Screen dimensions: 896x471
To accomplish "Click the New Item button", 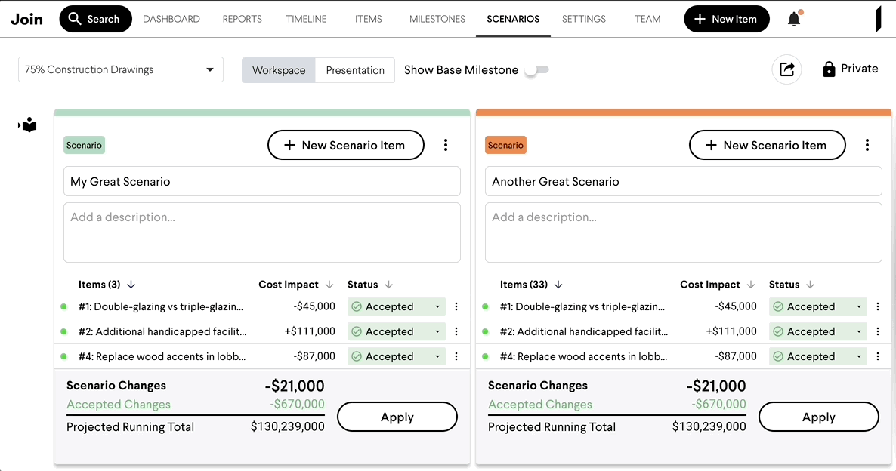I will coord(726,18).
